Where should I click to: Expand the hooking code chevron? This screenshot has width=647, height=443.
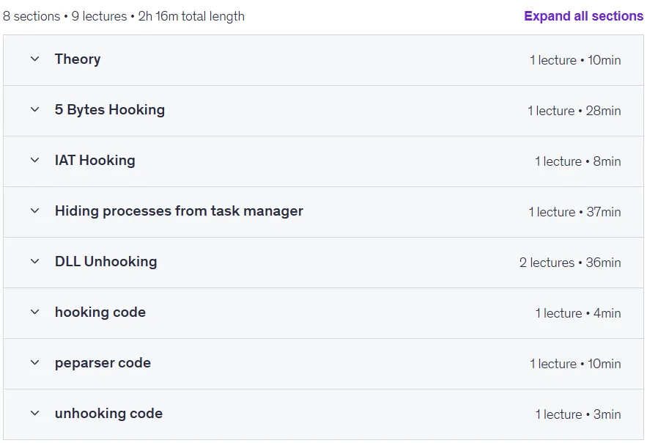[35, 312]
